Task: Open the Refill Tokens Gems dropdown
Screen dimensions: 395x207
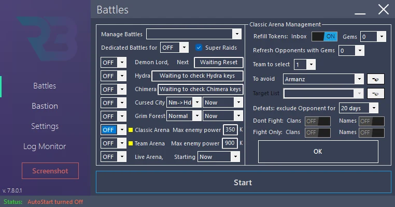Action: pos(373,37)
